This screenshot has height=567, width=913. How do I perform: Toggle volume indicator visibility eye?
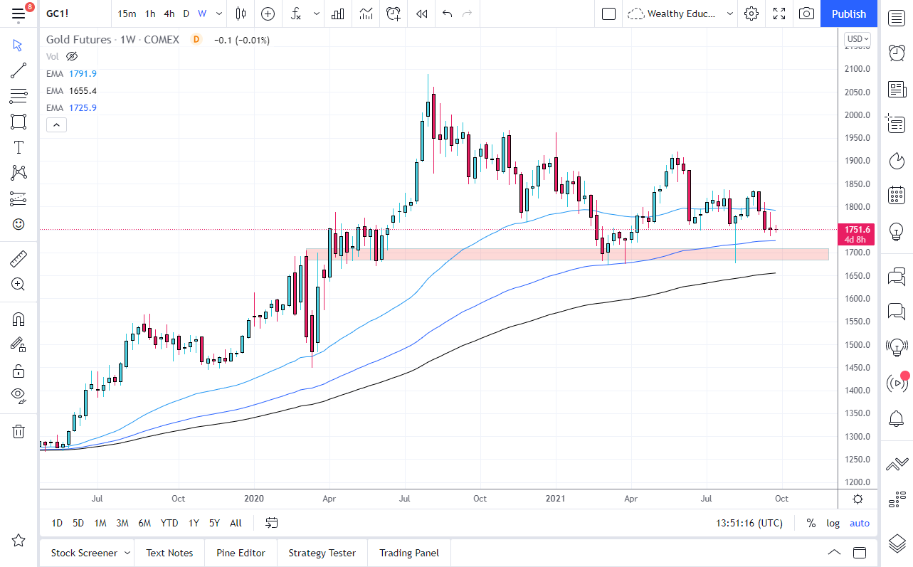(71, 56)
